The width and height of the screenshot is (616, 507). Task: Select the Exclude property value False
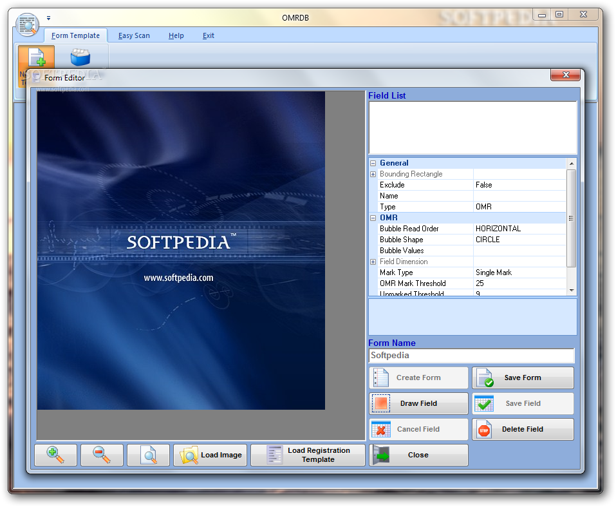click(519, 185)
